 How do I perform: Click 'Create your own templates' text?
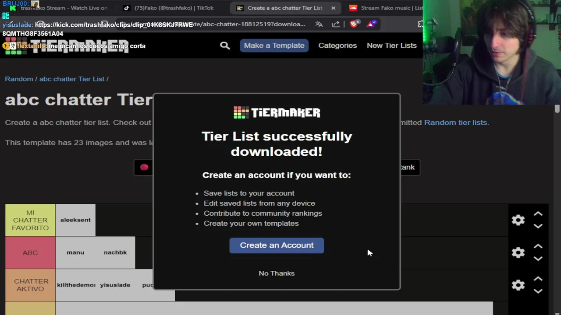point(251,223)
